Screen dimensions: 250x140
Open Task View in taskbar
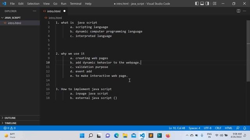pyautogui.click(x=99, y=136)
